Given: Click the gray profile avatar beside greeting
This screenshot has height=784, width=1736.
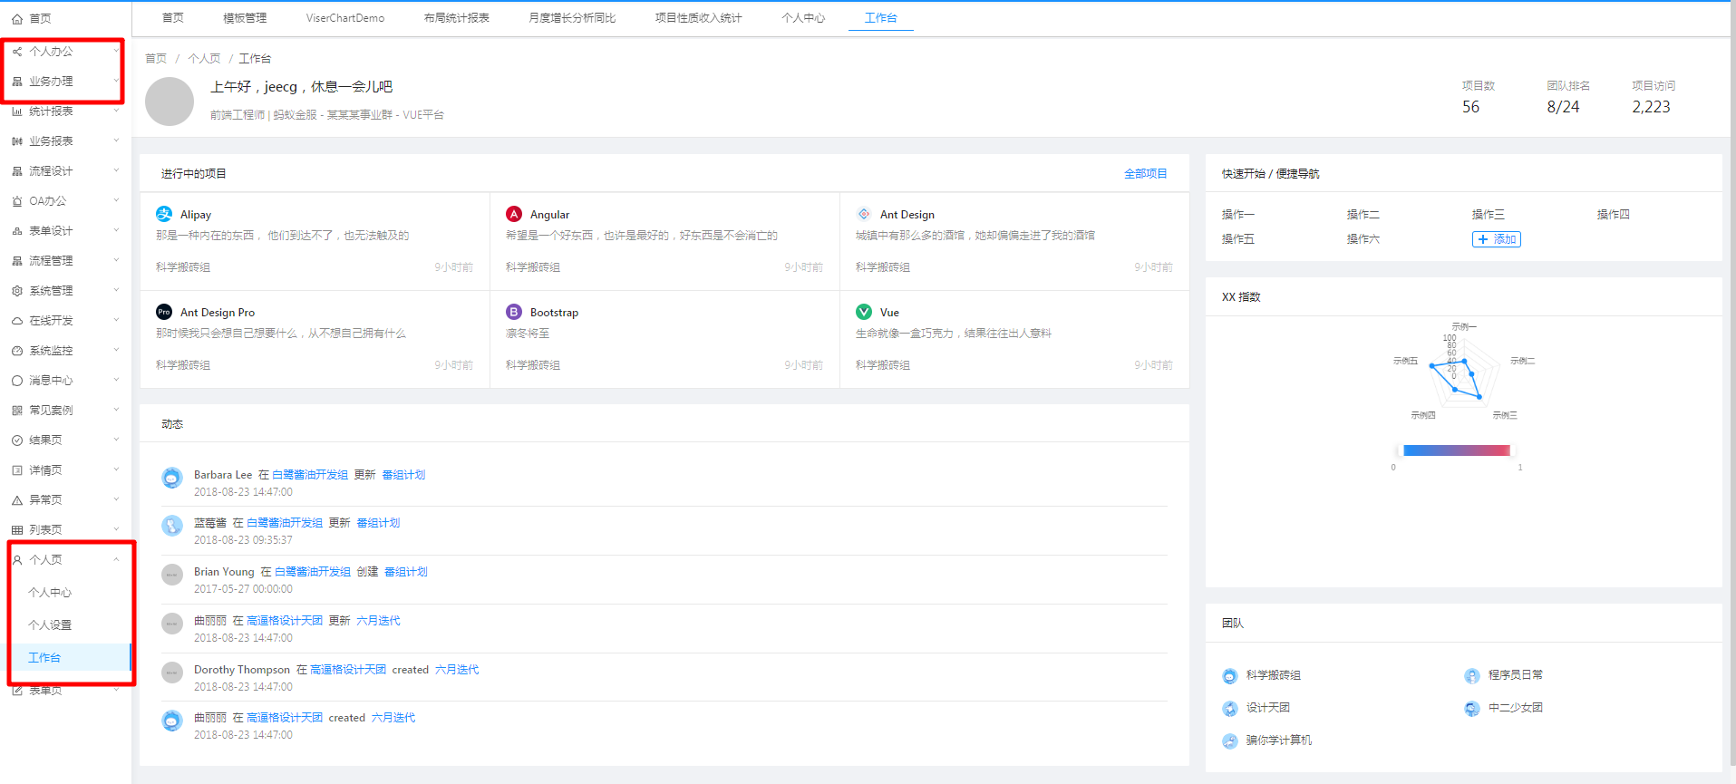Looking at the screenshot, I should point(170,102).
